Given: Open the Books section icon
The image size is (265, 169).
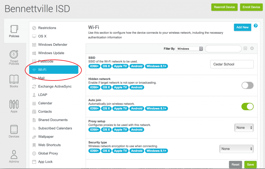Looking at the screenshot, I should 14,79.
